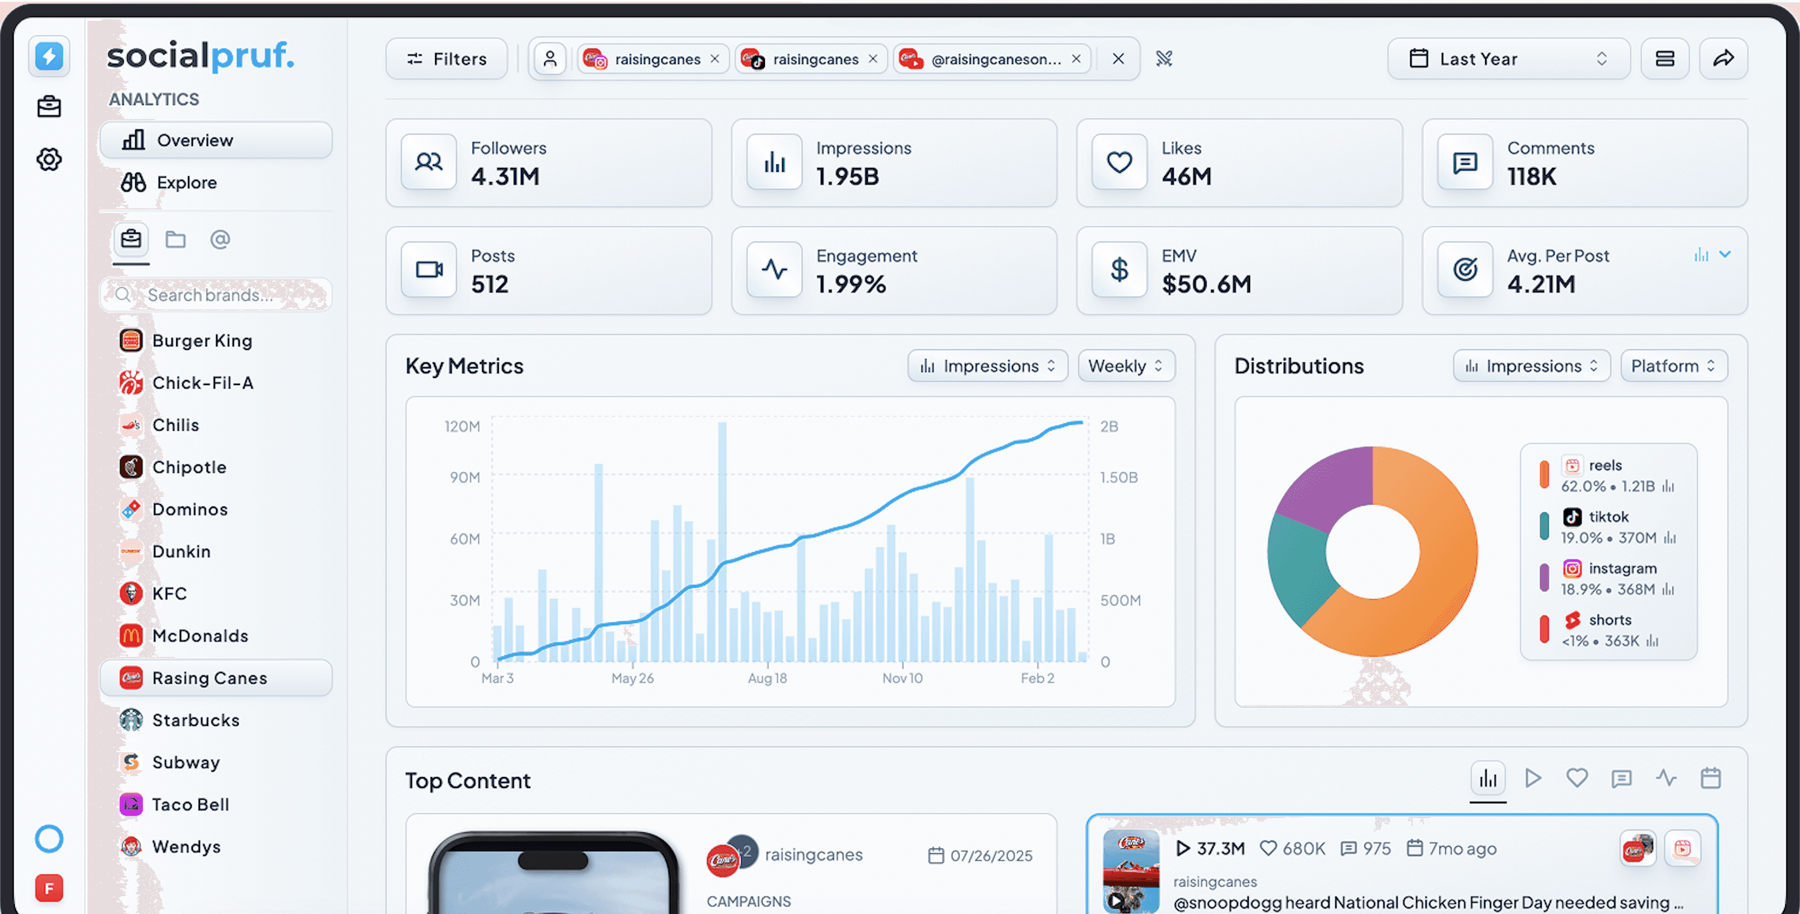Click the Filters button

pos(446,59)
